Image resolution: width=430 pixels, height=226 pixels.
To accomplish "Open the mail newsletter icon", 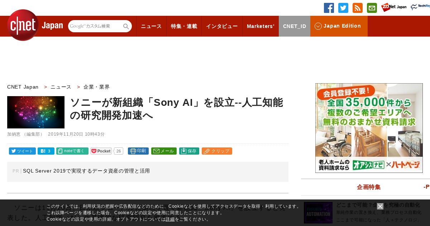I will point(372,8).
